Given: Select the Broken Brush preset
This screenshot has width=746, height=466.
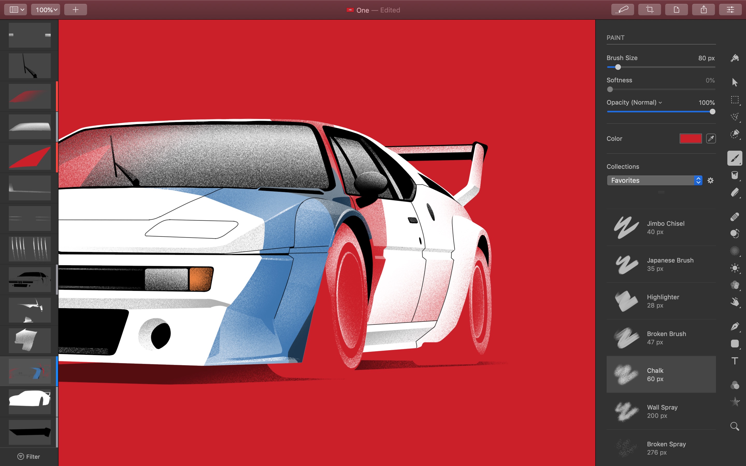Looking at the screenshot, I should (661, 338).
